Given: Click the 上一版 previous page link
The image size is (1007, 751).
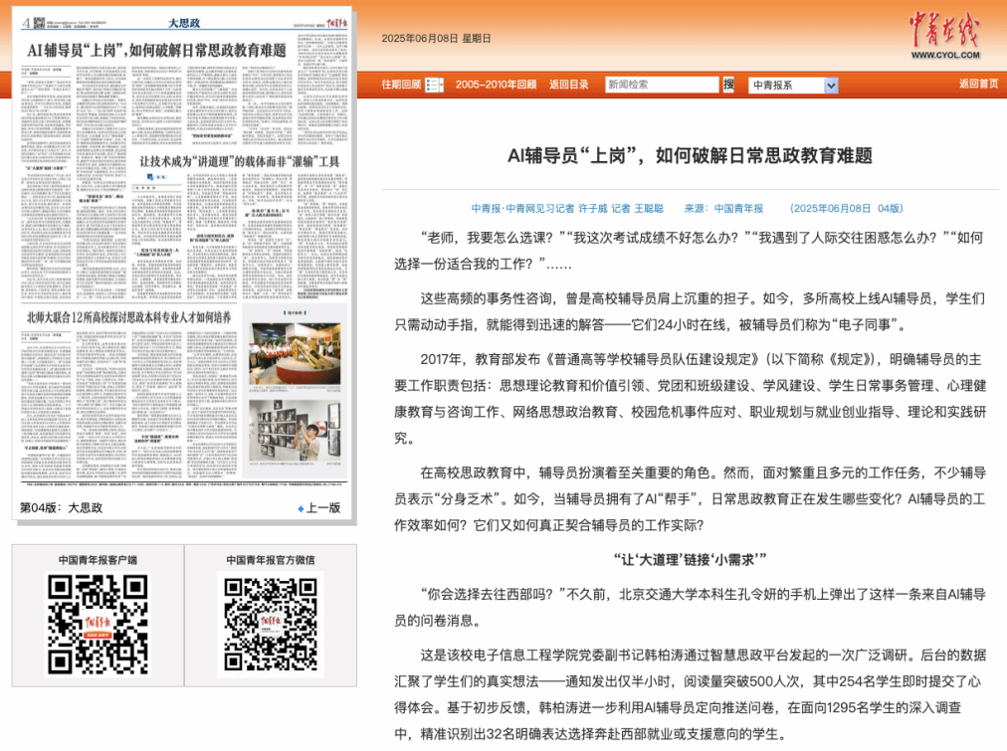Looking at the screenshot, I should tap(323, 508).
